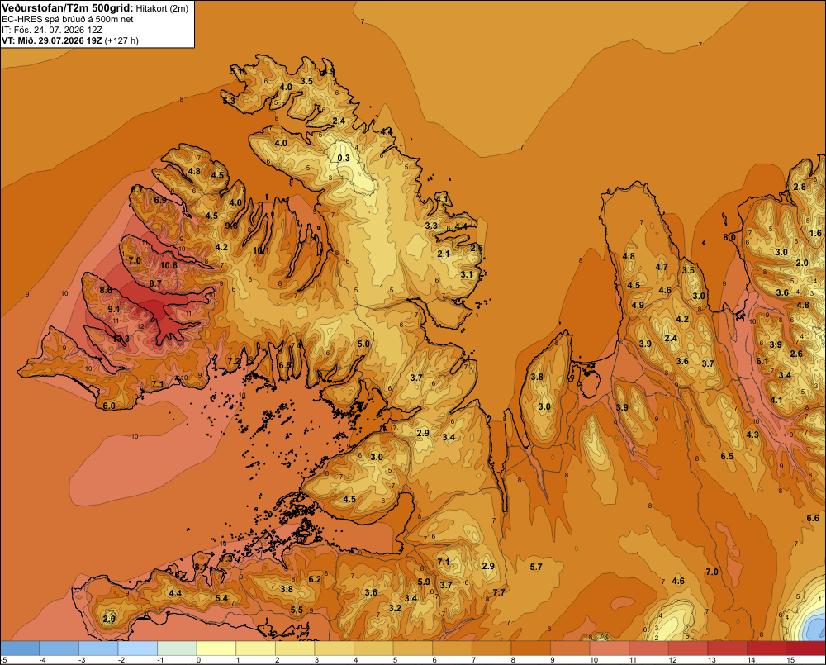Click the 'EC-HRES spá brúuð á 500m net' line
This screenshot has height=665, width=826.
coord(68,20)
